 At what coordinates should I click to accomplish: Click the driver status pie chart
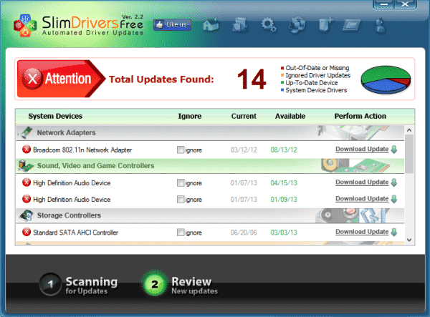386,79
